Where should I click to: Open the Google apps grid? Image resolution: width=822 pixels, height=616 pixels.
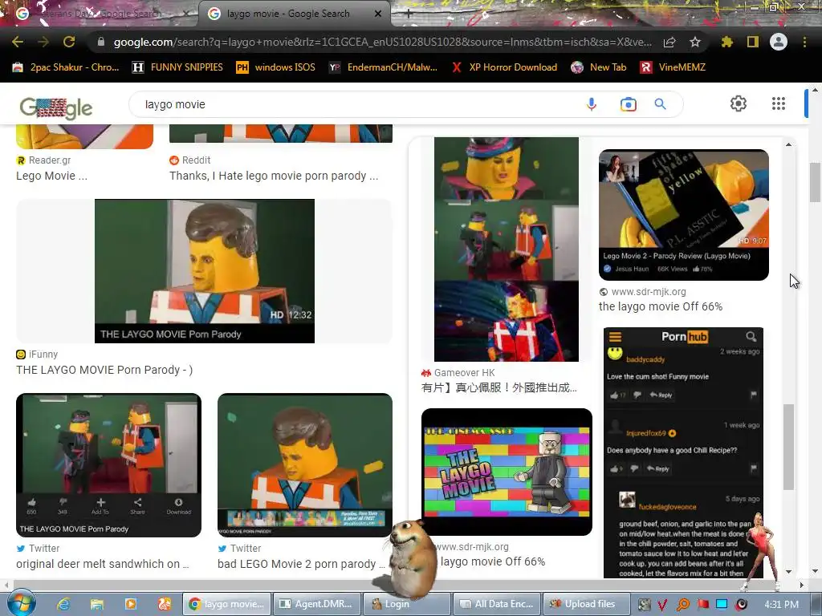coord(779,103)
